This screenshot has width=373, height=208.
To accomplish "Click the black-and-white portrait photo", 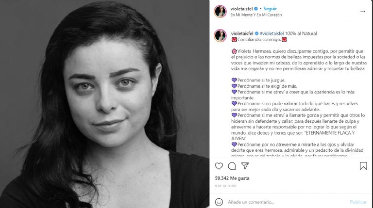I will coord(105,104).
